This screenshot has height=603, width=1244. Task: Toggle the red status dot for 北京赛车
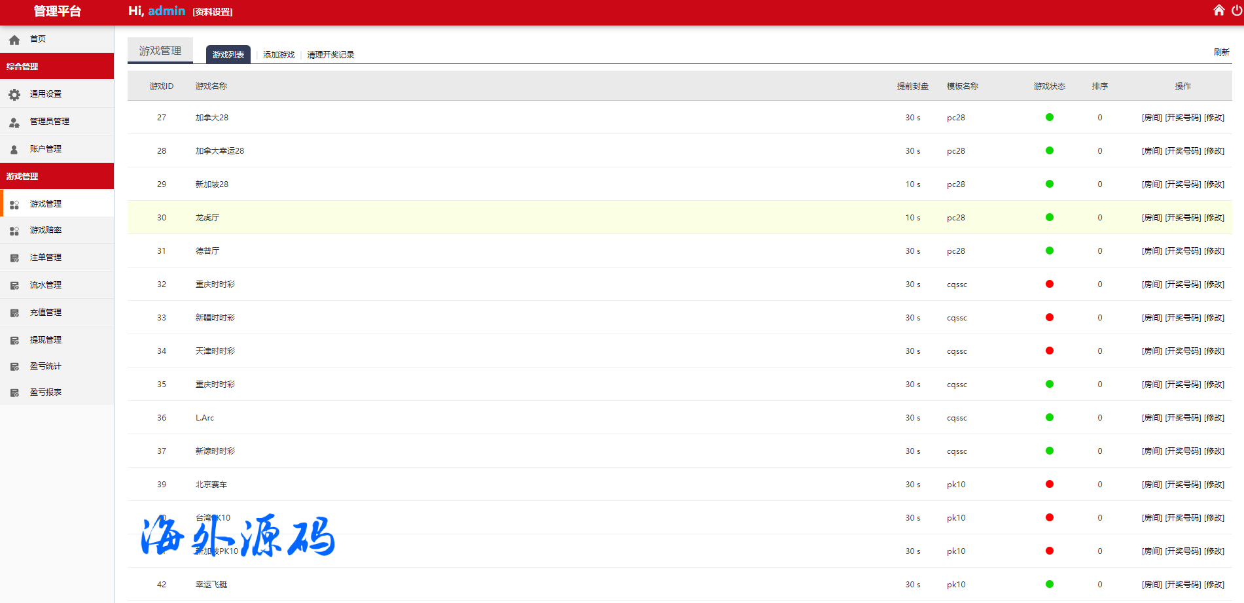tap(1049, 485)
